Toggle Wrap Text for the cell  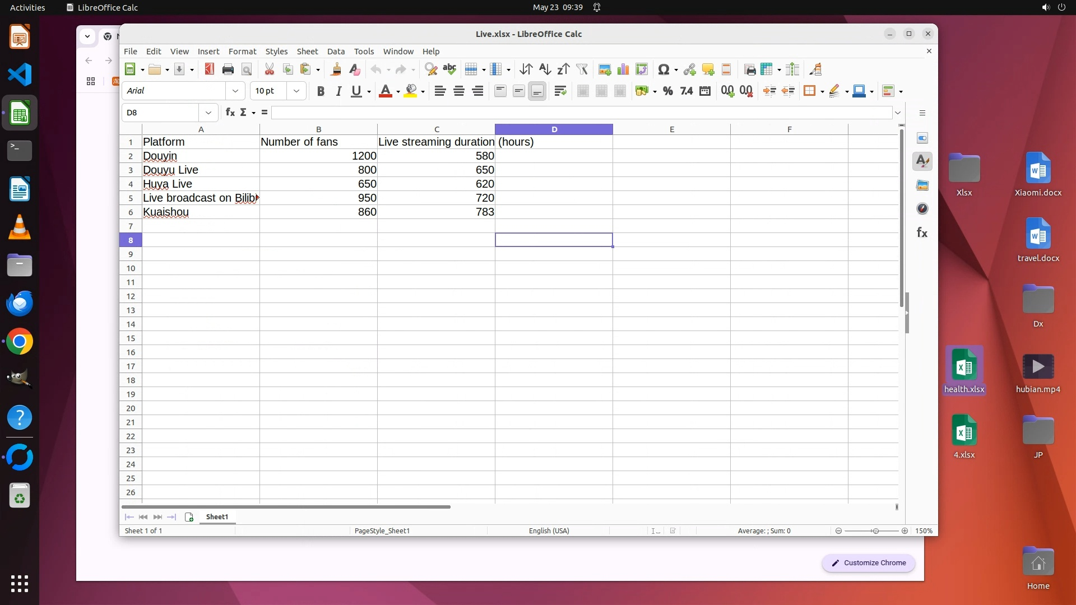pyautogui.click(x=560, y=91)
